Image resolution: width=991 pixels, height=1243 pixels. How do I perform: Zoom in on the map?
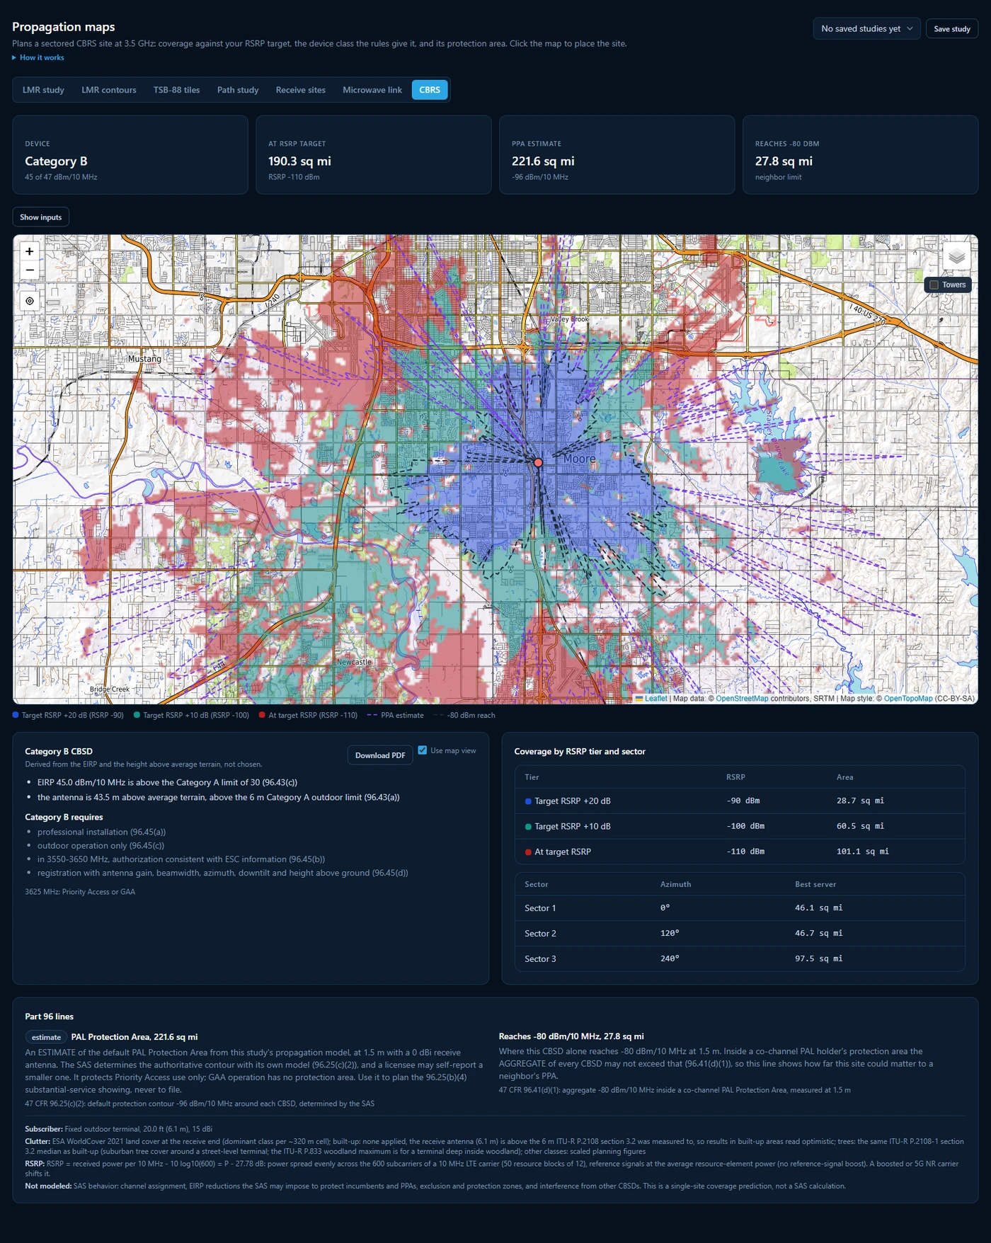point(30,251)
